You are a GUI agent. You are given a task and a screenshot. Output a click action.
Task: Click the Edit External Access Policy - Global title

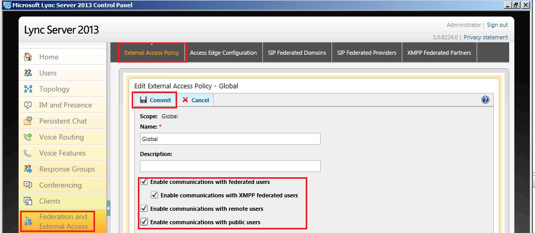[186, 86]
